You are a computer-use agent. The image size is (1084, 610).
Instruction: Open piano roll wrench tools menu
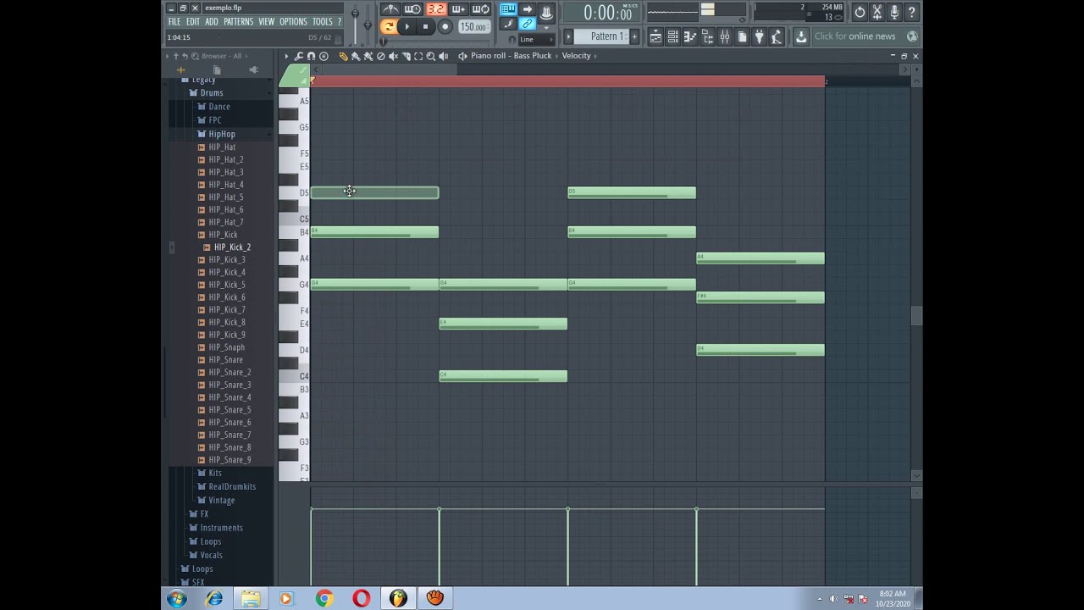[299, 56]
